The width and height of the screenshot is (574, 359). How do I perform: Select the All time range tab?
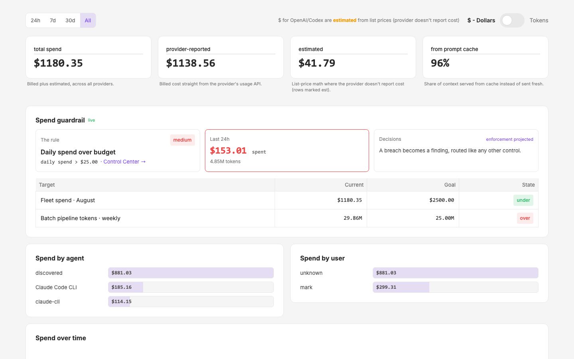[88, 20]
